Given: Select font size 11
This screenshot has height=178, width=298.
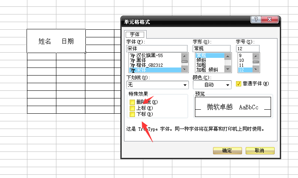Looking at the screenshot, I should click(245, 65).
